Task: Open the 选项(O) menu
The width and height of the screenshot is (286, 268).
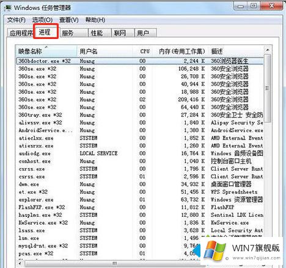Action: 42,20
